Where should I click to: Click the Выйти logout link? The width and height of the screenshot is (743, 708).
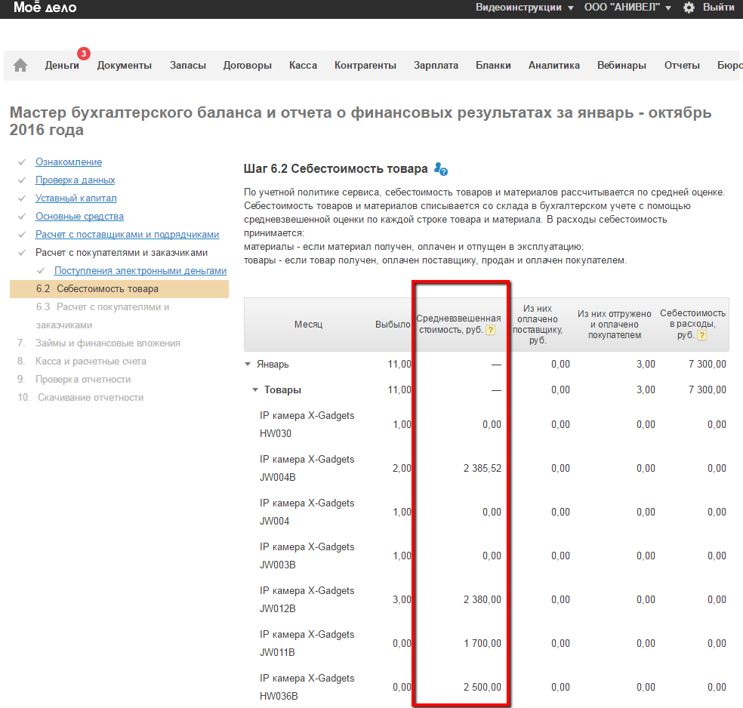[x=718, y=8]
